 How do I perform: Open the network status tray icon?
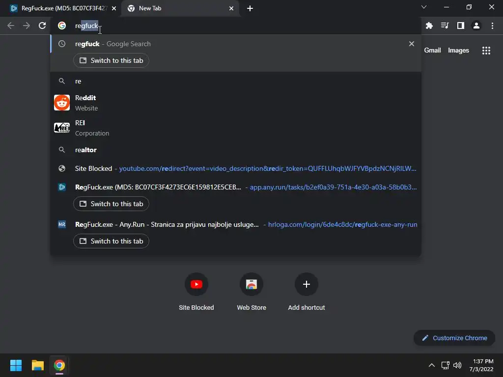coord(445,365)
